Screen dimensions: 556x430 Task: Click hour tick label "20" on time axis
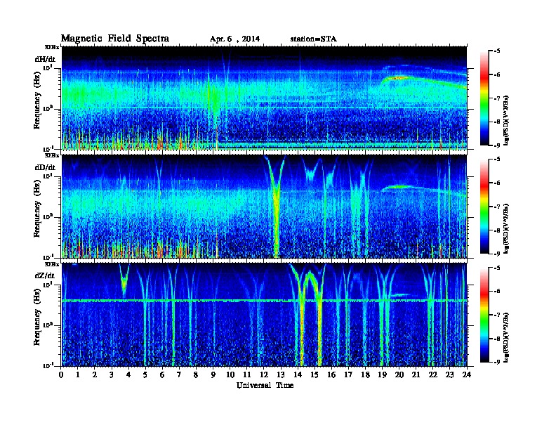[399, 374]
